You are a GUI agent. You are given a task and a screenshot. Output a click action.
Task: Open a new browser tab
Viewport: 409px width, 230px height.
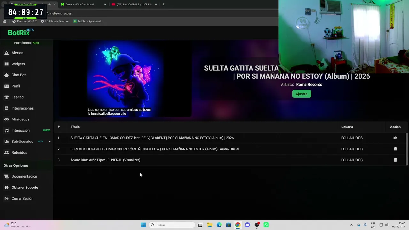164,4
